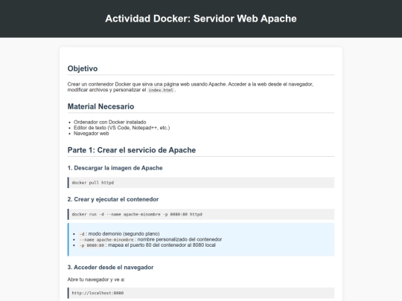
Task: Click the '1. Descargar la imagen de Apache' subheading
Action: click(x=115, y=168)
